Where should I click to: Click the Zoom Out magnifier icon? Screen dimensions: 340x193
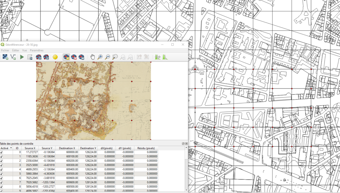[108, 57]
